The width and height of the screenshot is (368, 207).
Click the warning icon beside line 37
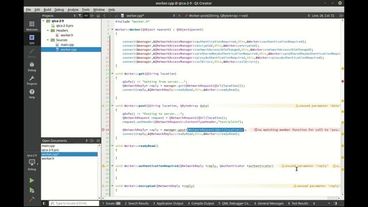coord(103,166)
